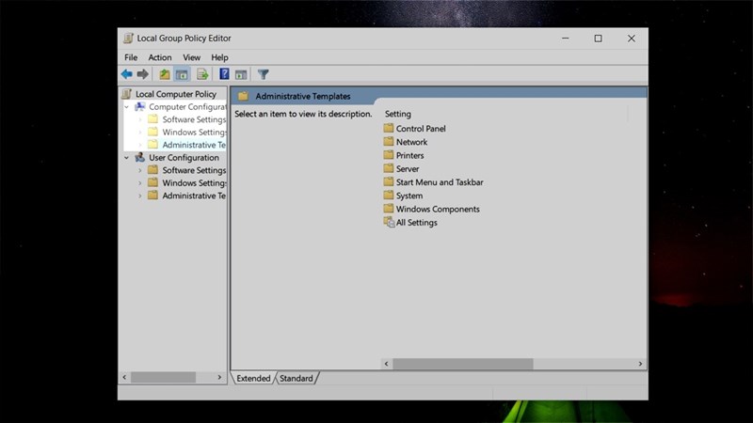The width and height of the screenshot is (753, 423).
Task: Expand Administrative Templates under User Configuration
Action: click(x=139, y=196)
